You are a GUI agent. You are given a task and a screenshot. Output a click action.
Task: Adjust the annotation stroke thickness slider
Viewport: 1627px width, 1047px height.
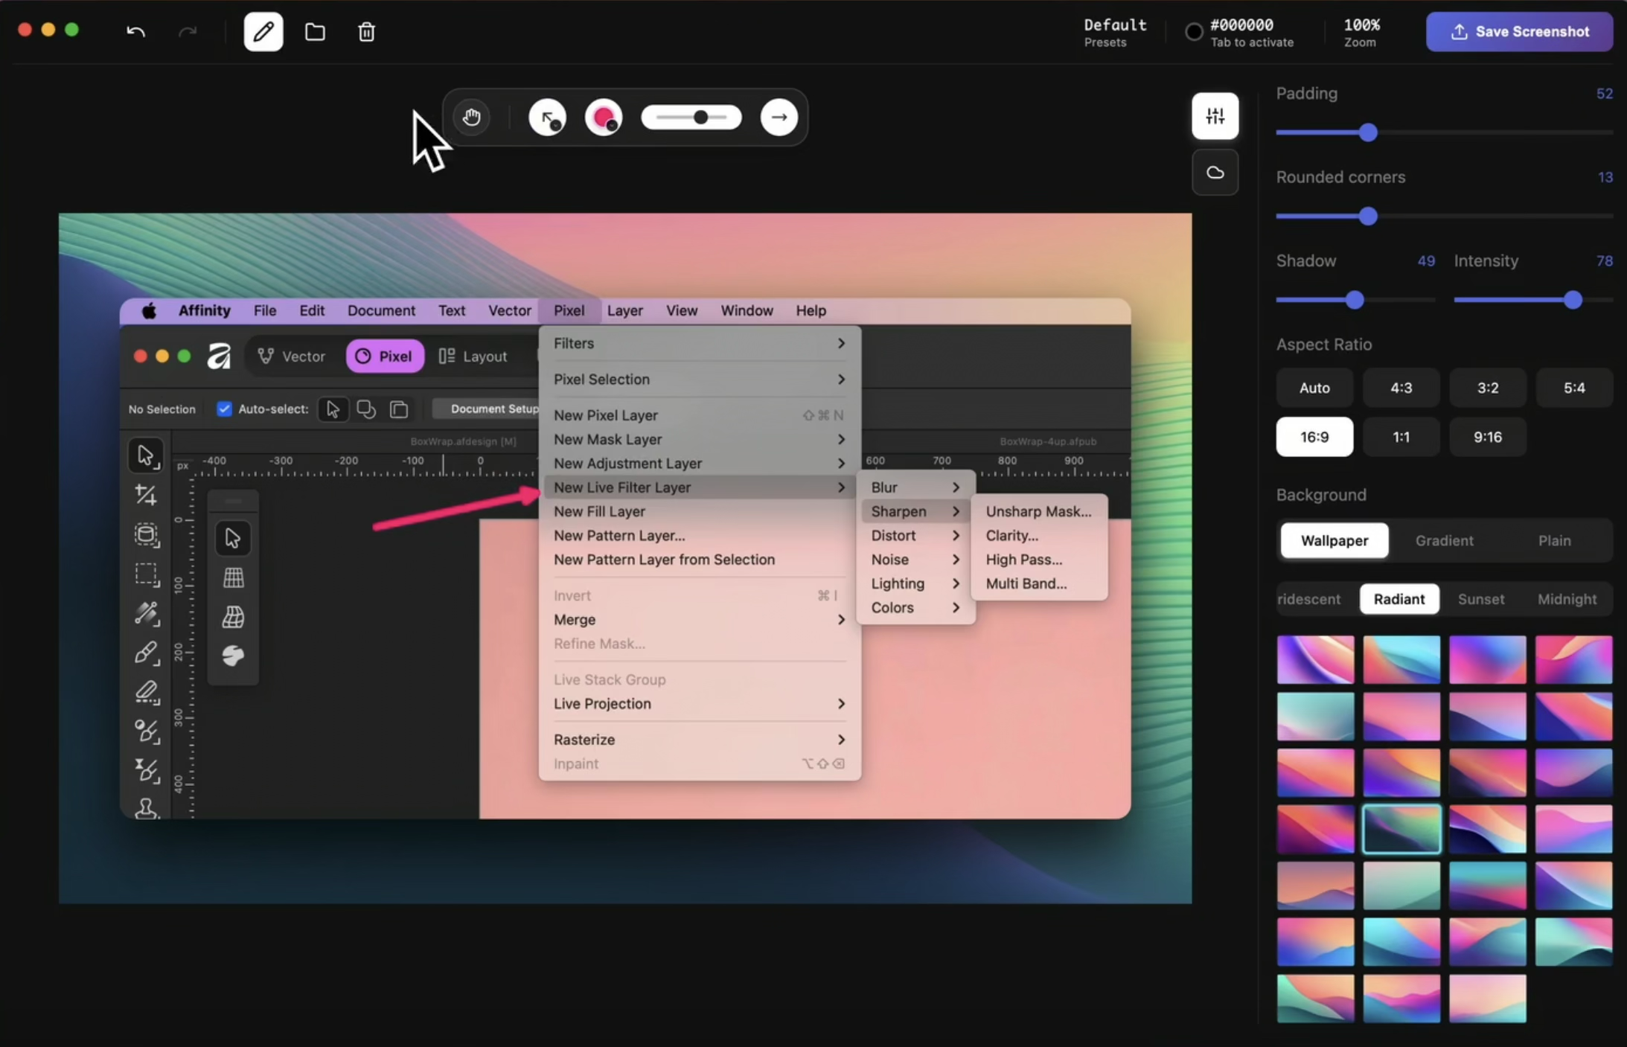[691, 117]
